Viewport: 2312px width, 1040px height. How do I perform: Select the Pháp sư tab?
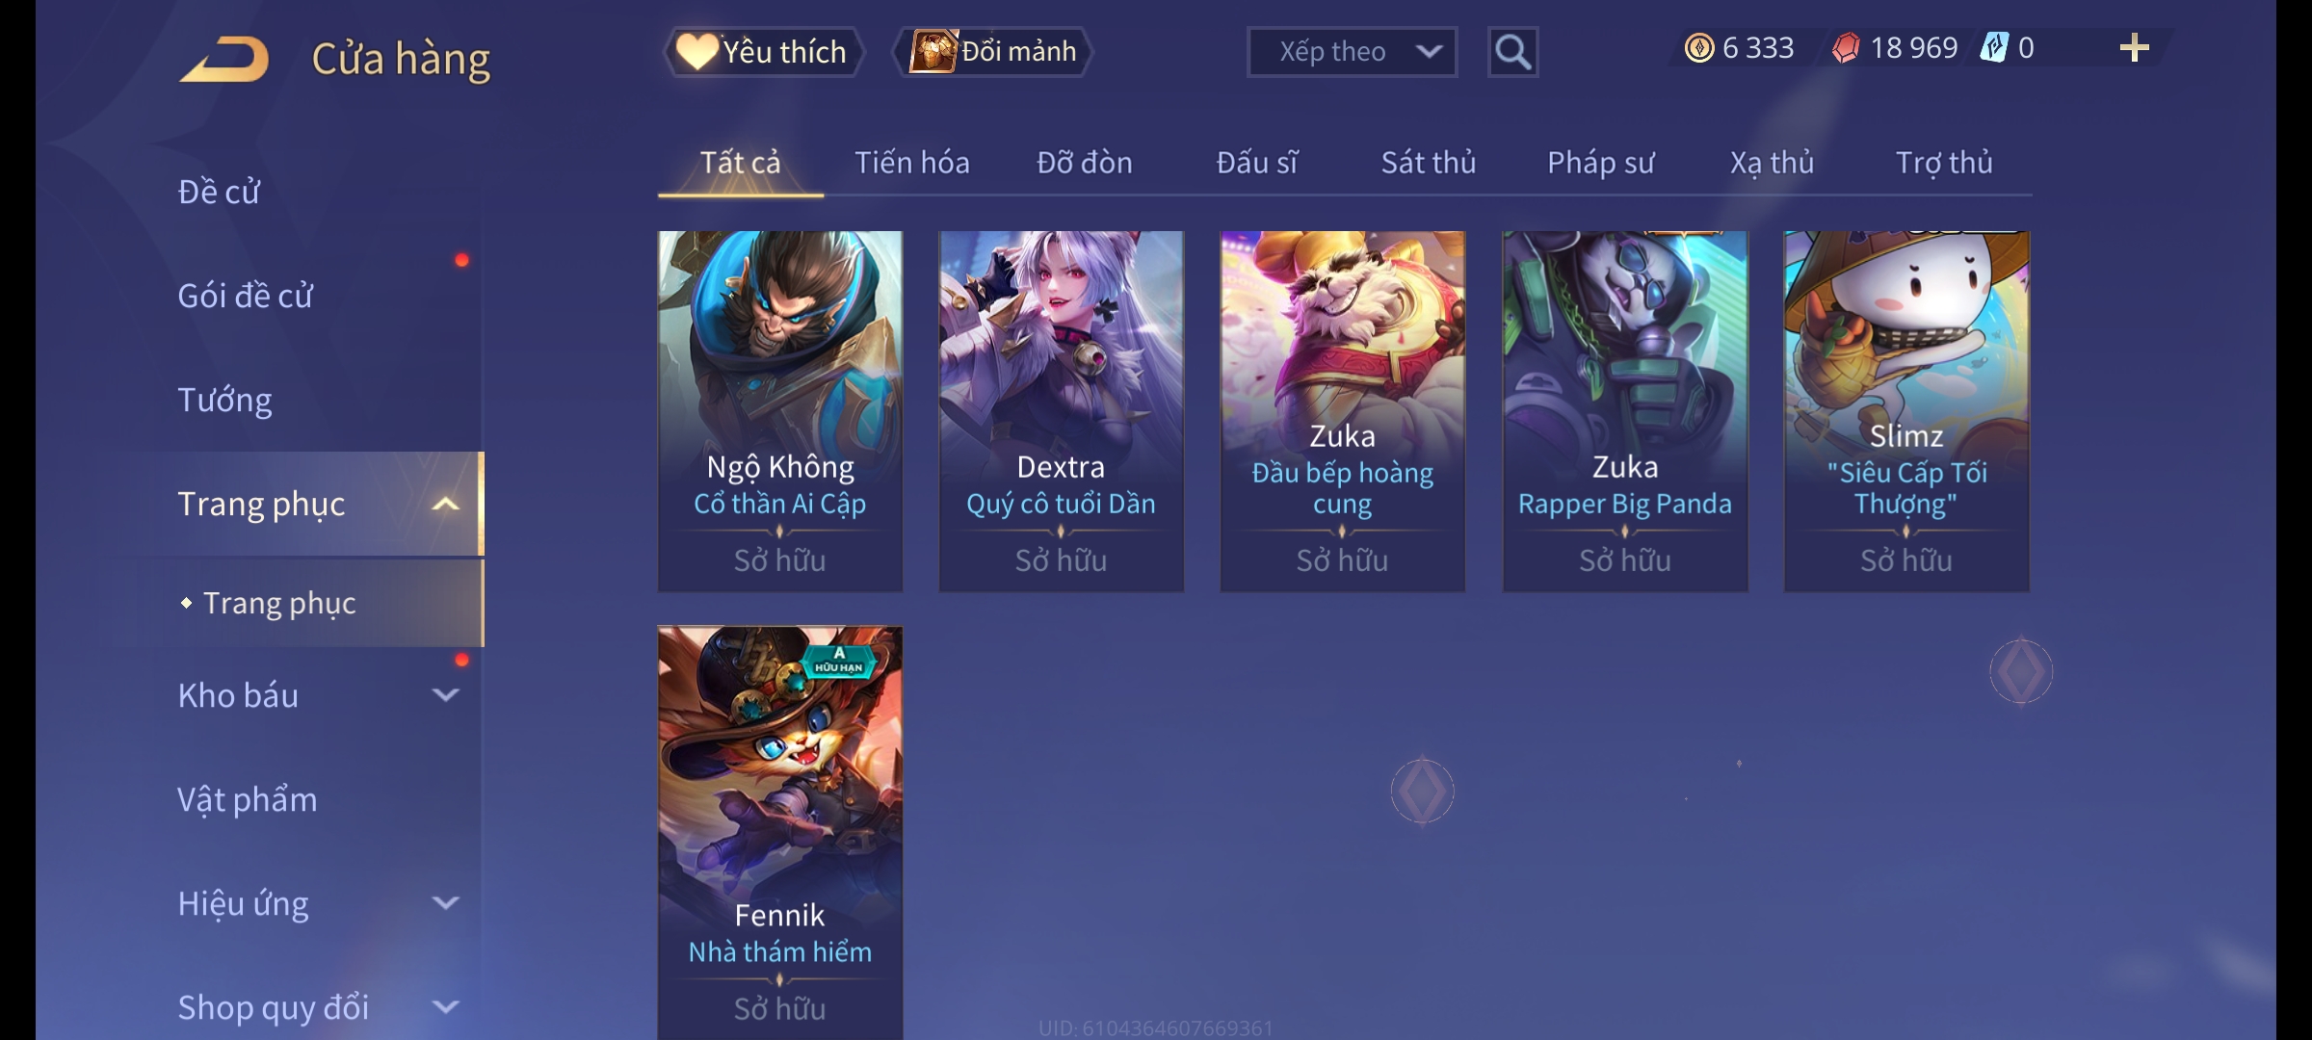click(x=1600, y=163)
